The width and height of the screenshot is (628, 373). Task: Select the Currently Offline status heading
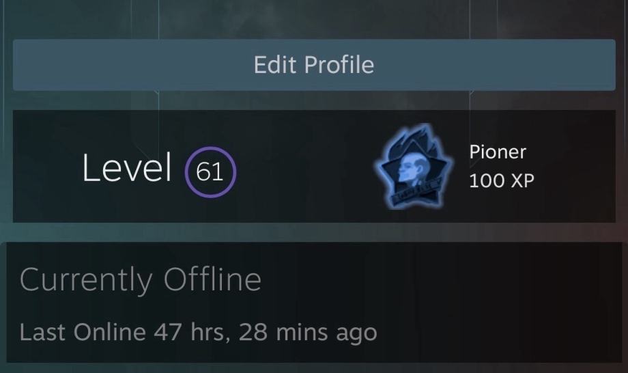coord(140,280)
